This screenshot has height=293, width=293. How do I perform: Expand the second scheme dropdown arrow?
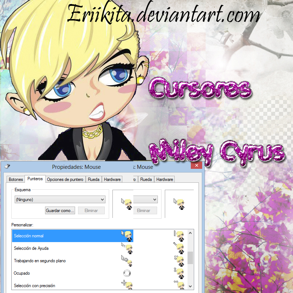tap(155, 199)
